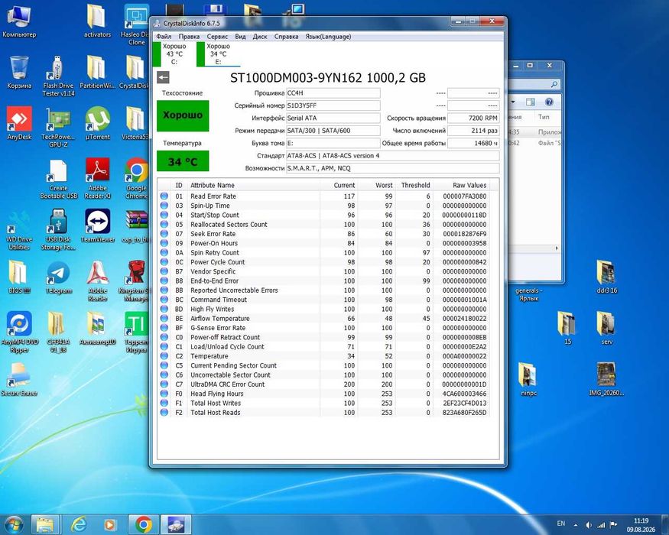Viewport: 669px width, 535px height.
Task: Open the PartitionWizard folder on desktop
Action: (97, 73)
